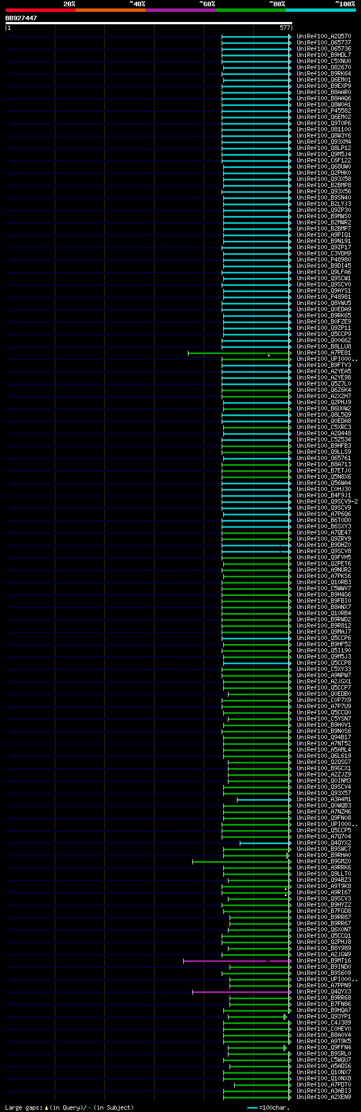
Task: Click the cyan ~100% identity legend bar
Action: pos(320,10)
